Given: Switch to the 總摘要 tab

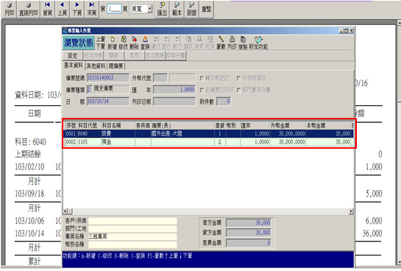Looking at the screenshot, I should [x=116, y=66].
